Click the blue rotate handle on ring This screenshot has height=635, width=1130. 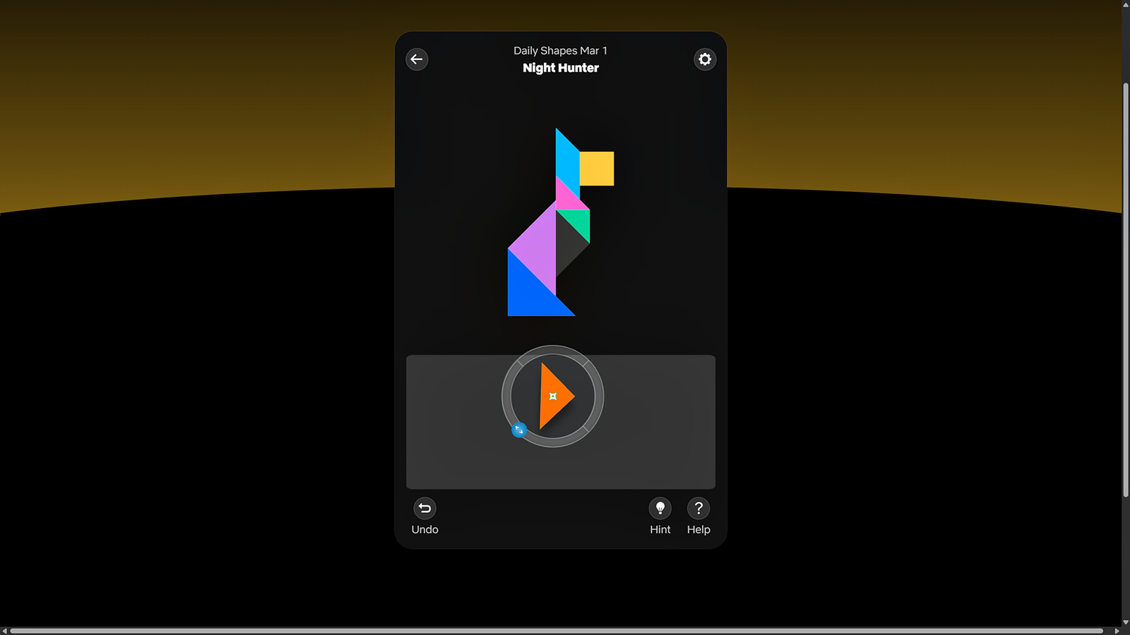pyautogui.click(x=519, y=430)
